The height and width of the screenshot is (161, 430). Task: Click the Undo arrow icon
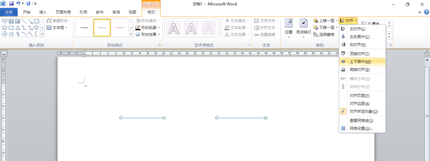coord(18,4)
